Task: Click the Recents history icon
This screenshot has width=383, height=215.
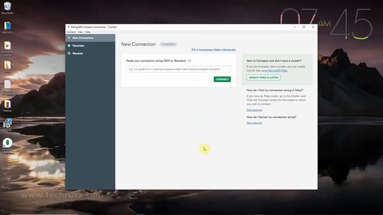Action: 69,53
